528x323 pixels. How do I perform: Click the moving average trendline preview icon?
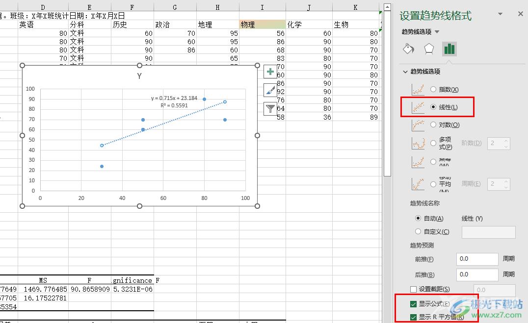[418, 184]
